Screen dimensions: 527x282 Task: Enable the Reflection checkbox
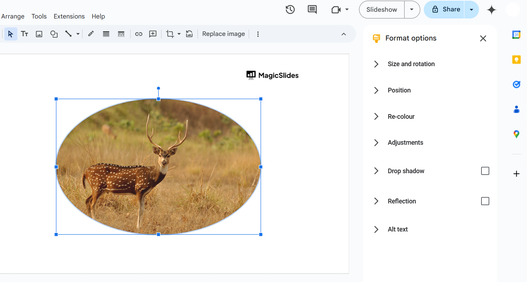pos(485,201)
